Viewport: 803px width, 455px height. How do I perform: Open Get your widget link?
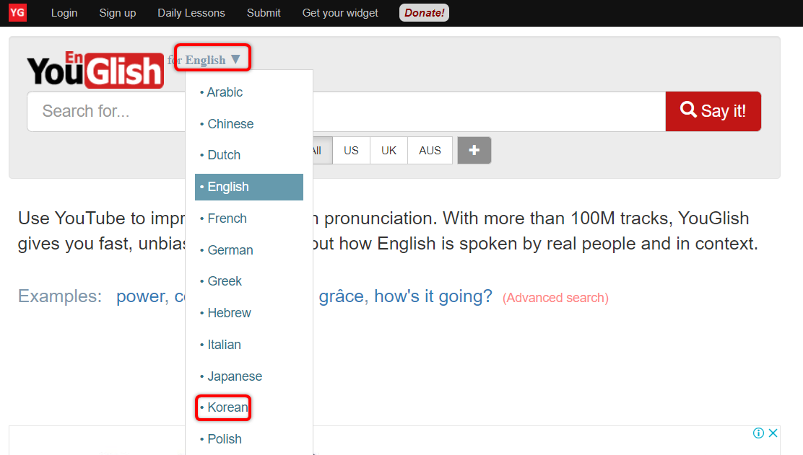[x=340, y=13]
